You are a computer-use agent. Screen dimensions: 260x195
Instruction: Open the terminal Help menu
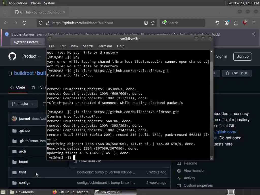point(121,46)
